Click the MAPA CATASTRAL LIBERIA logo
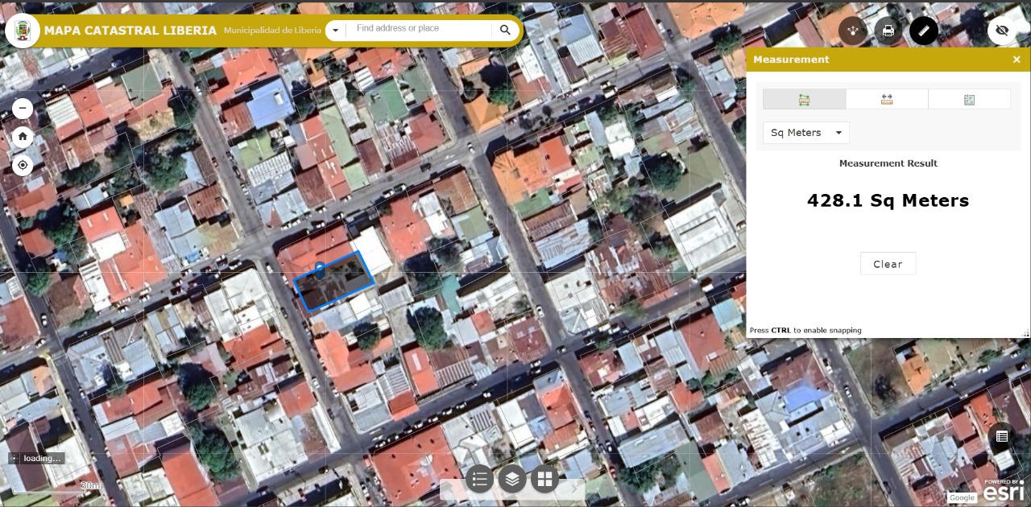The image size is (1031, 507). 23,30
